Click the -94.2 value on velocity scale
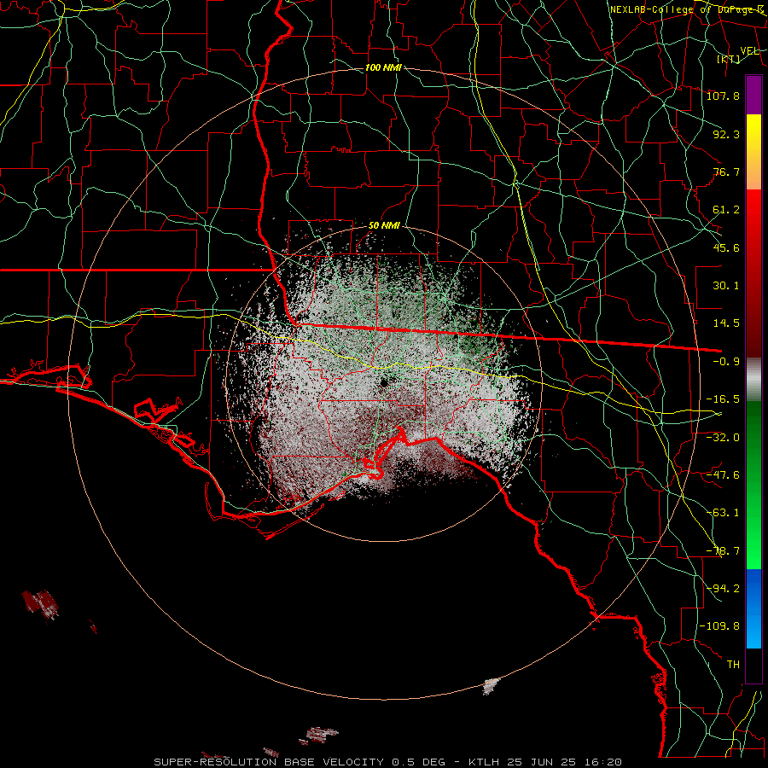 723,589
